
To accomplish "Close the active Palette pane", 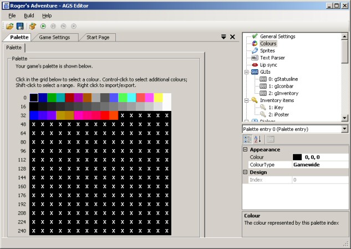I will click(x=232, y=37).
